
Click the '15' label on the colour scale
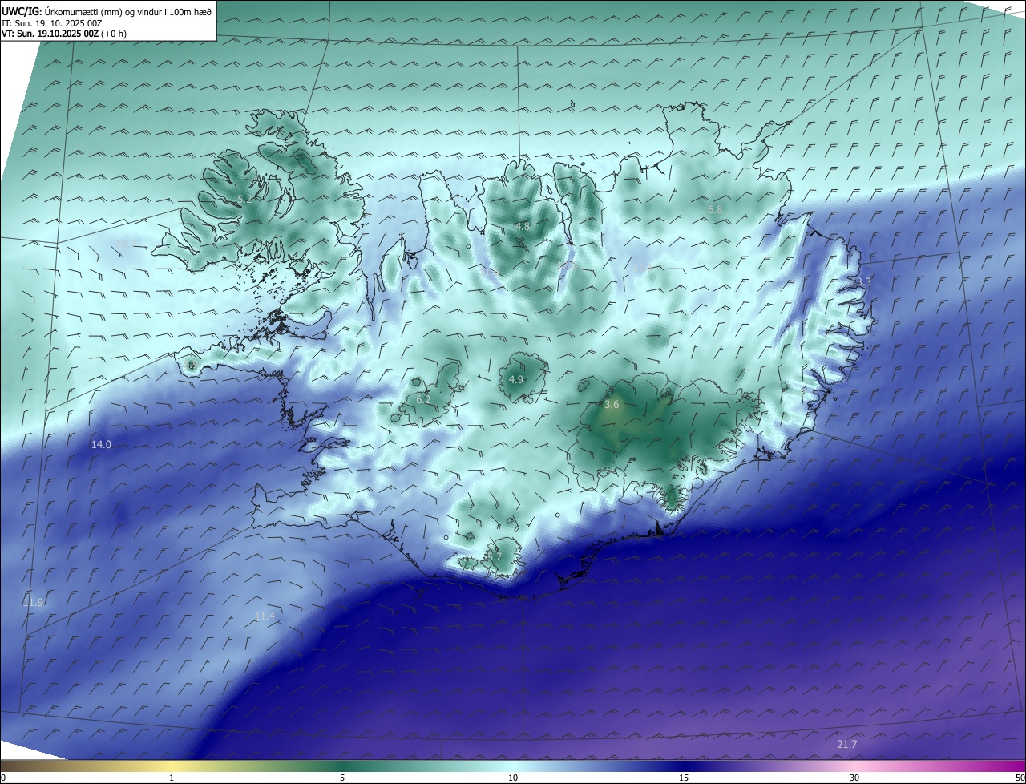pyautogui.click(x=684, y=778)
